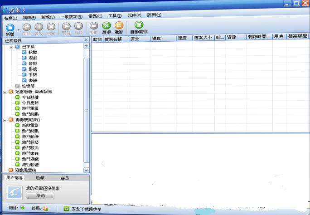Screen dimensions: 310x215
Task: Click the Xunlei bird logo in title bar
Action: (5, 10)
